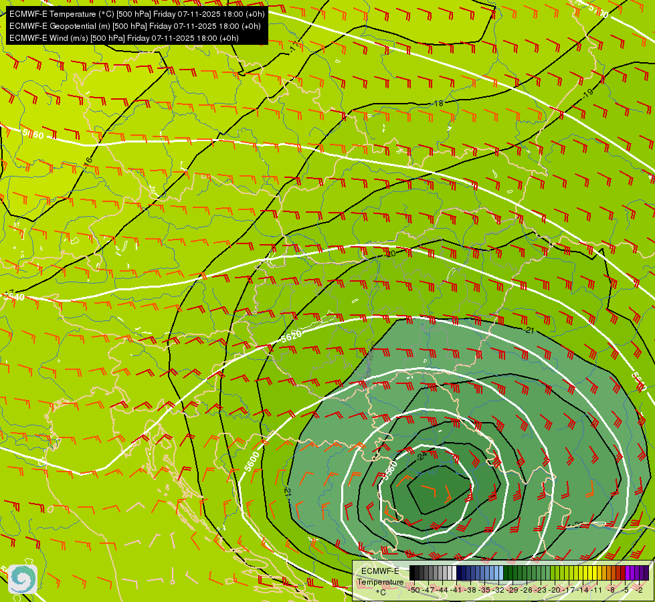Viewport: 655px width, 602px height.
Task: Pick the rightmost dark purple legend swatch
Action: 646,573
